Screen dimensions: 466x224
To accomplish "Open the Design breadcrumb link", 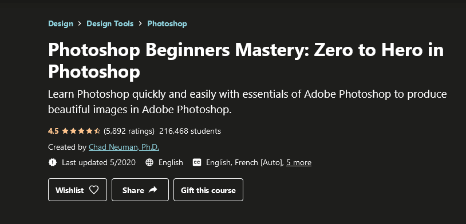I will [x=61, y=24].
